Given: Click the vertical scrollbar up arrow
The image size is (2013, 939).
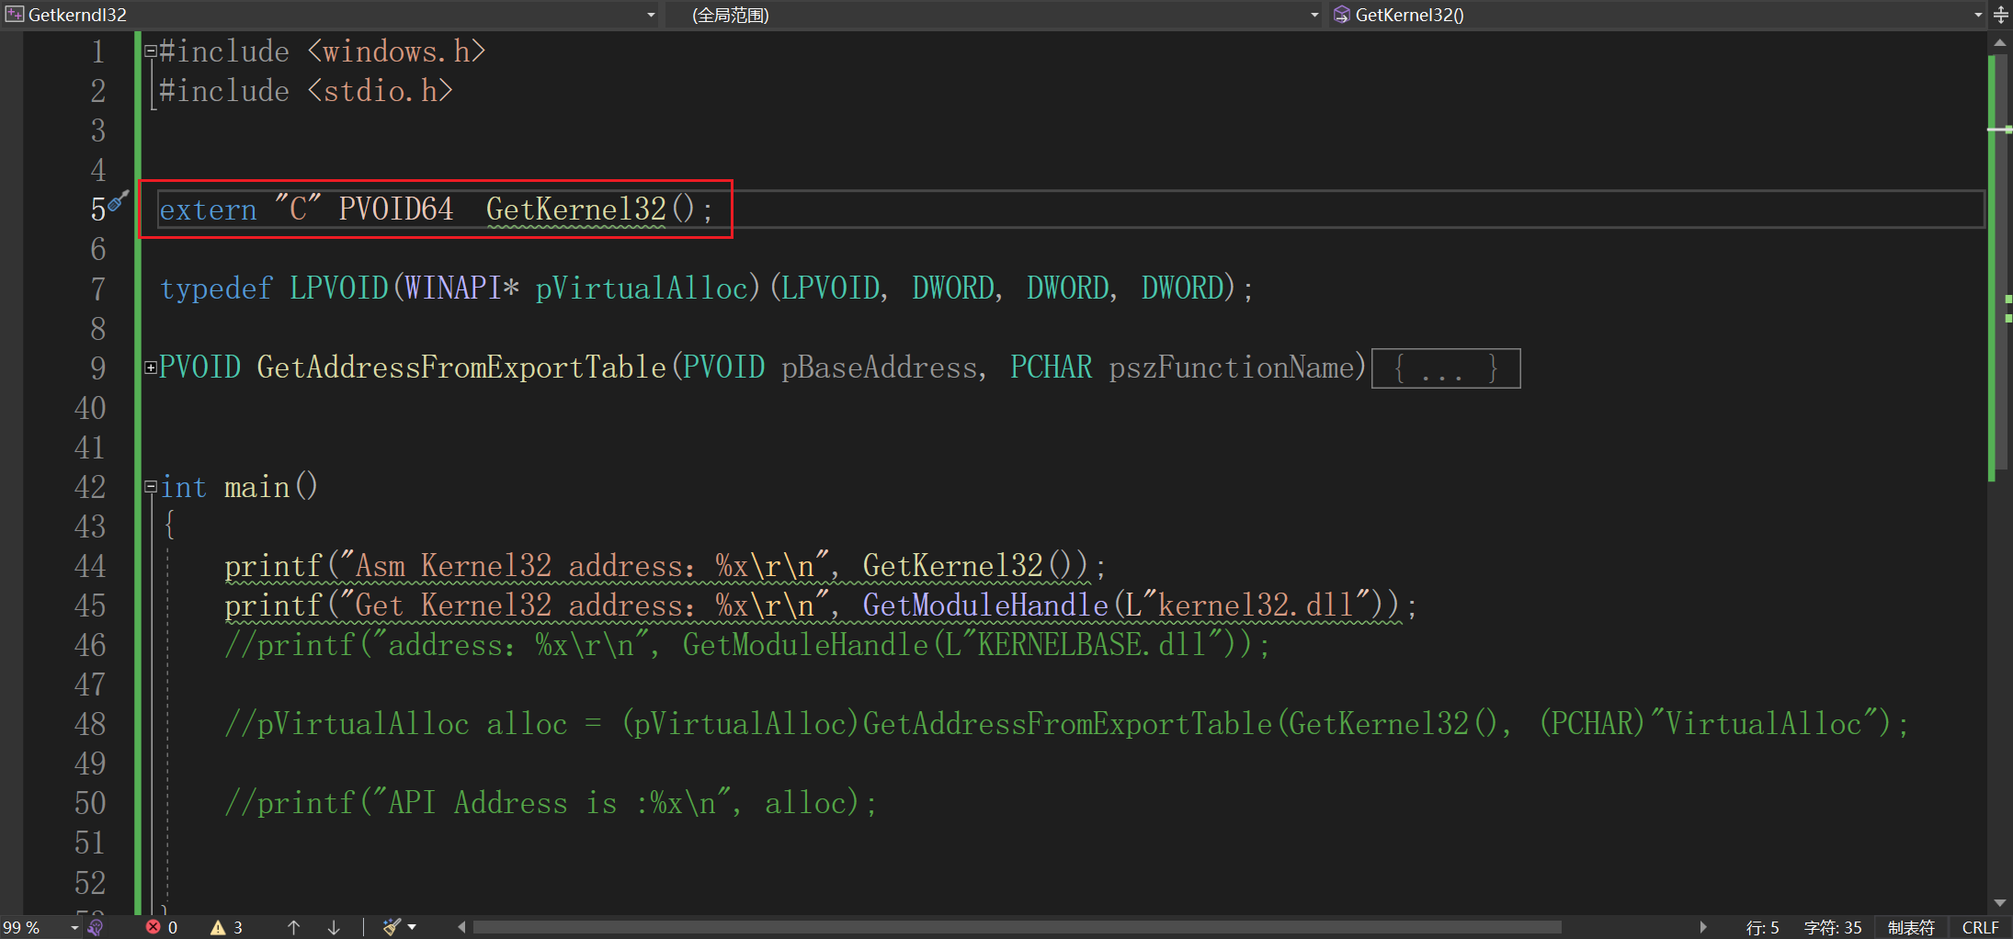Looking at the screenshot, I should point(1999,43).
